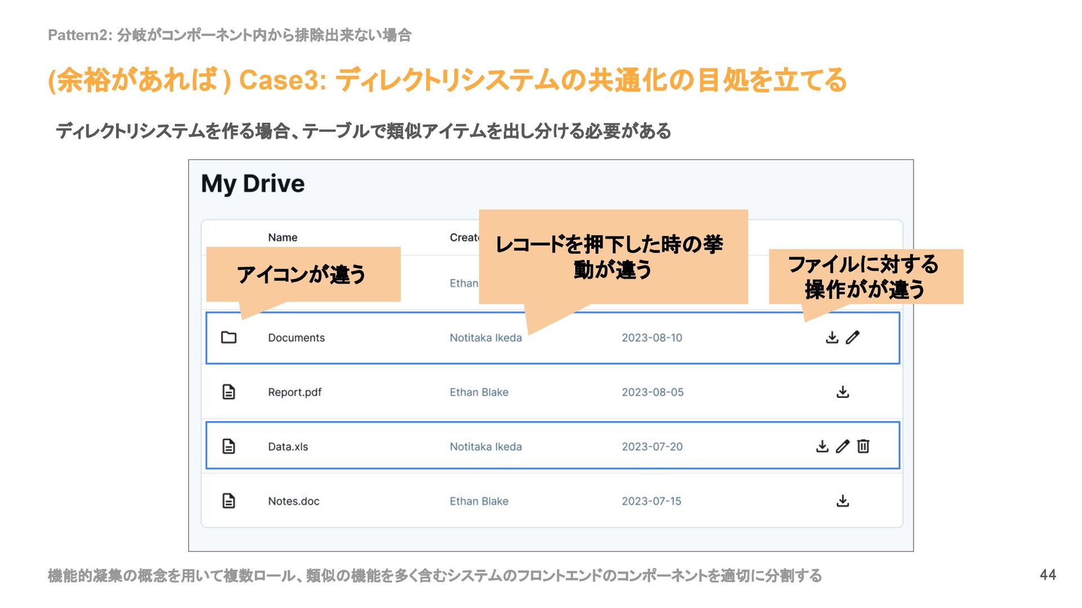
Task: Open the Documents folder name
Action: [x=296, y=338]
